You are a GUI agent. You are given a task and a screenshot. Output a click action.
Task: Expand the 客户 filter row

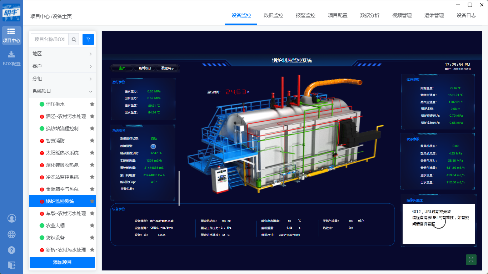click(x=62, y=66)
